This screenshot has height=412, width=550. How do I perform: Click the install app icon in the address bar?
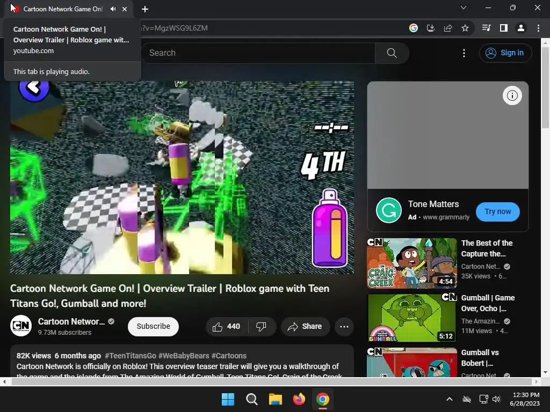coord(431,28)
